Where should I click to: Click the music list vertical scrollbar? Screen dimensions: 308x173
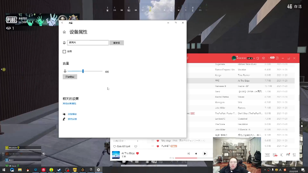pos(299,98)
